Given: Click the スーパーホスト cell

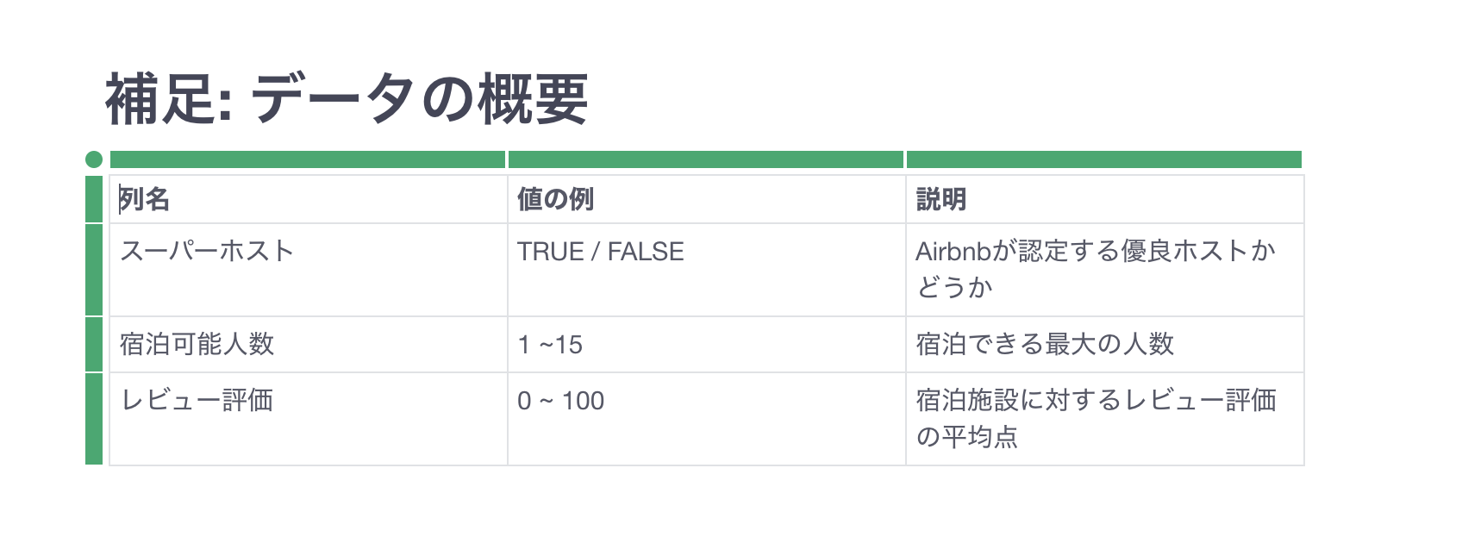Looking at the screenshot, I should pyautogui.click(x=309, y=270).
